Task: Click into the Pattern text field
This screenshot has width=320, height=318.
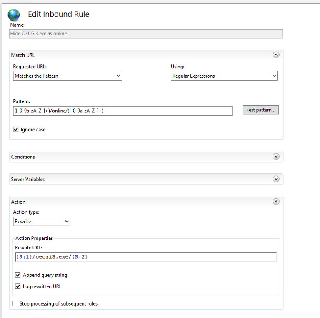Action: [x=122, y=111]
